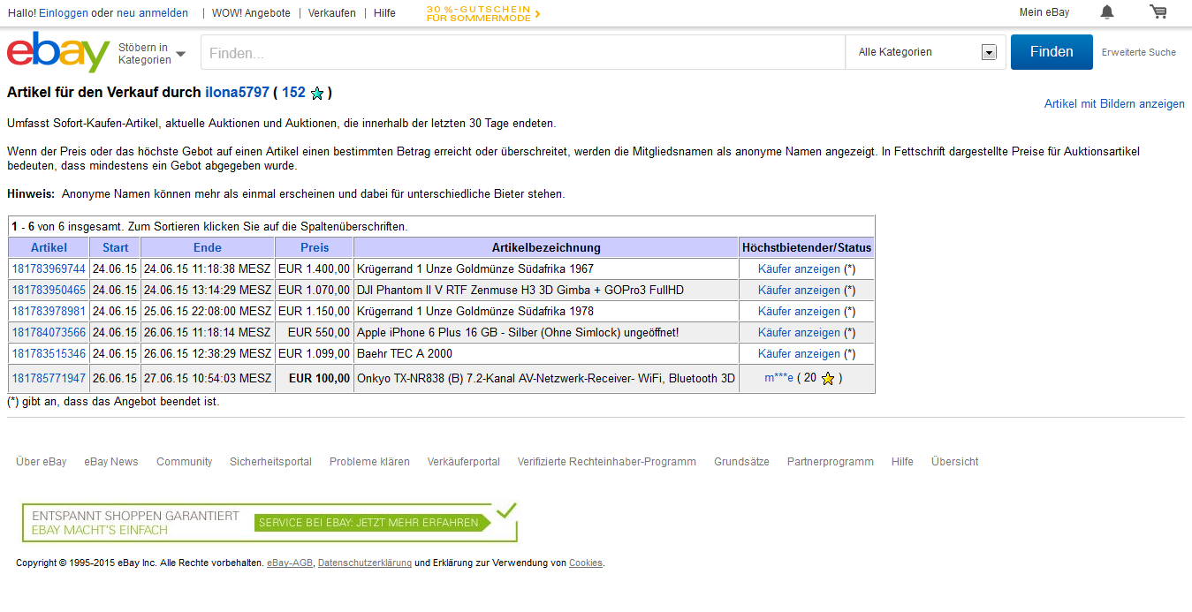This screenshot has width=1192, height=612.
Task: Sort by the Artikel column header
Action: [49, 248]
